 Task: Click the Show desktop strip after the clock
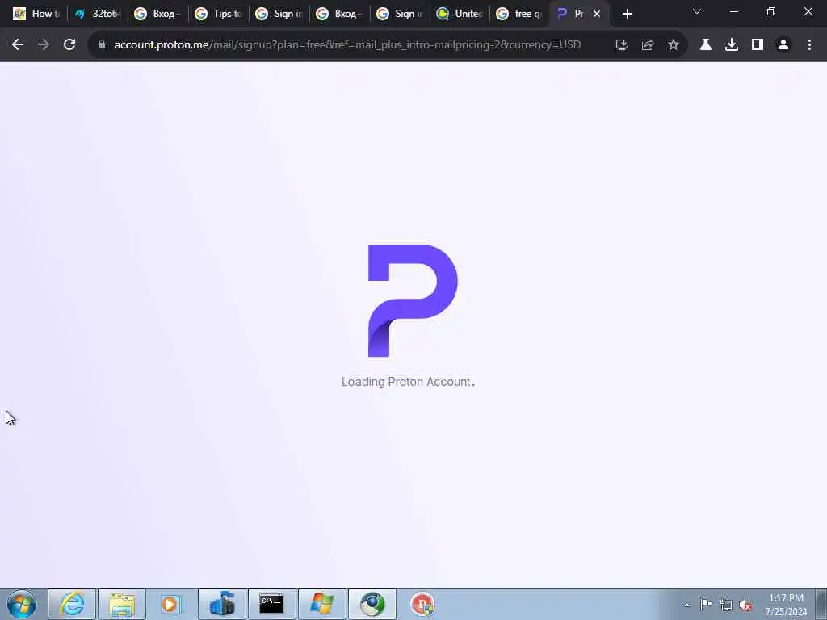pyautogui.click(x=821, y=604)
